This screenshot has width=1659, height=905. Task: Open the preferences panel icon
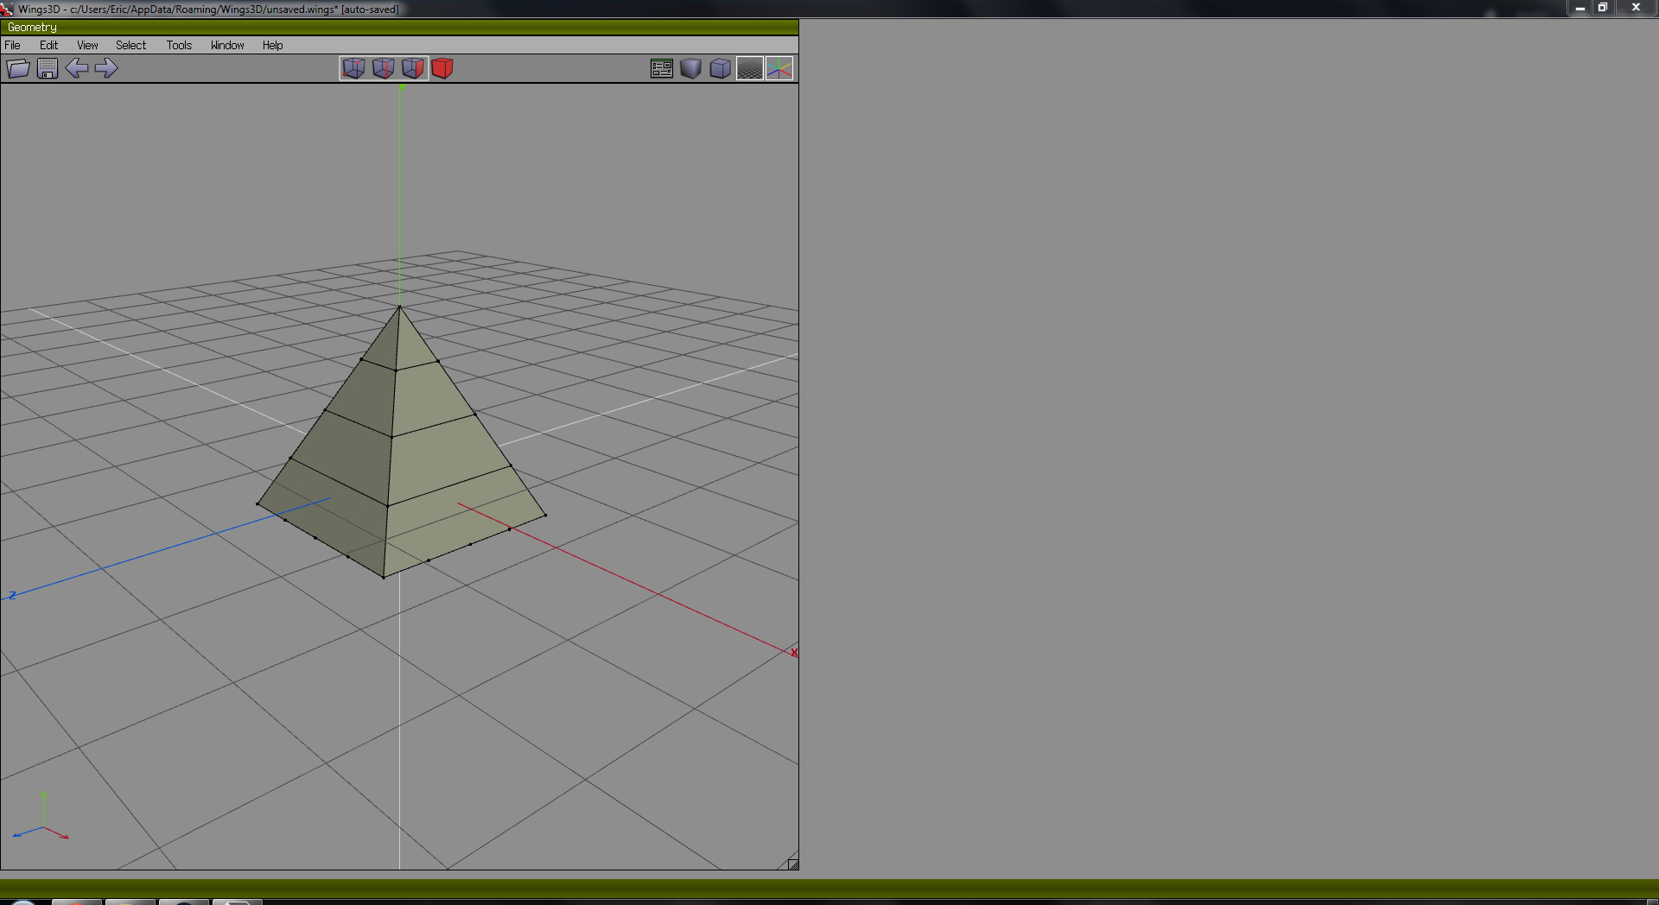(662, 68)
